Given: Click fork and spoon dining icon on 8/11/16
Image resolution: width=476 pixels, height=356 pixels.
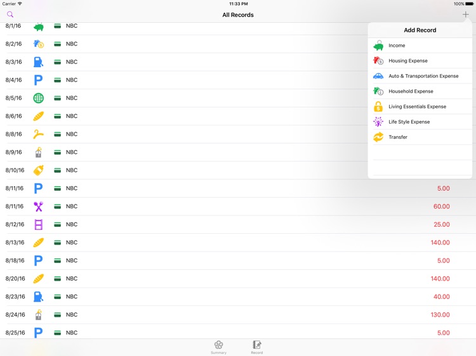Looking at the screenshot, I should (38, 207).
